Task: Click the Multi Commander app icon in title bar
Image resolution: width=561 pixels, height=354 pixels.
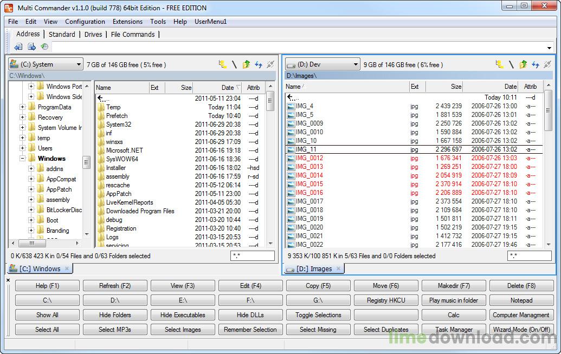Action: click(x=9, y=8)
